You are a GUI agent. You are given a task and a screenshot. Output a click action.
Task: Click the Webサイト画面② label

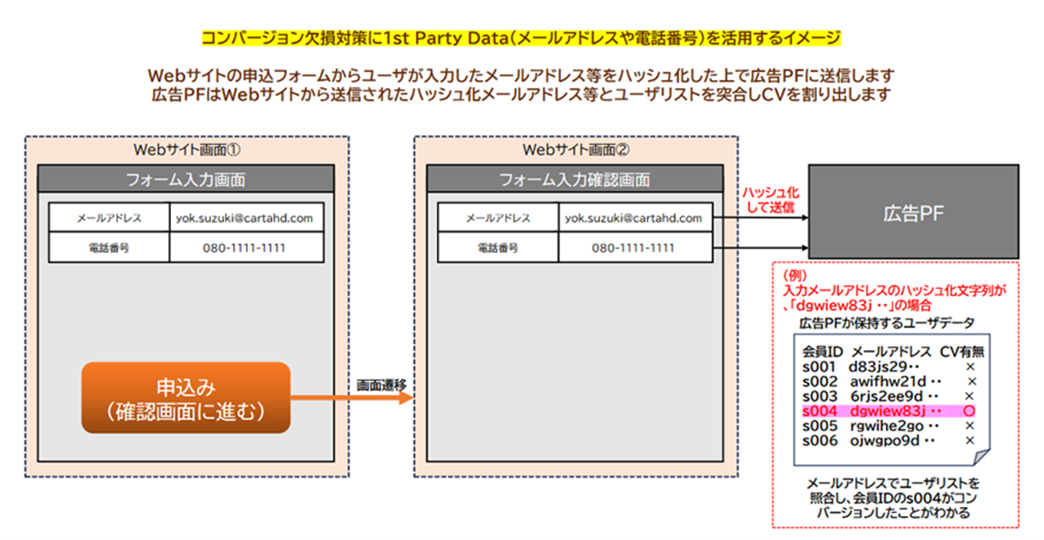coord(576,149)
